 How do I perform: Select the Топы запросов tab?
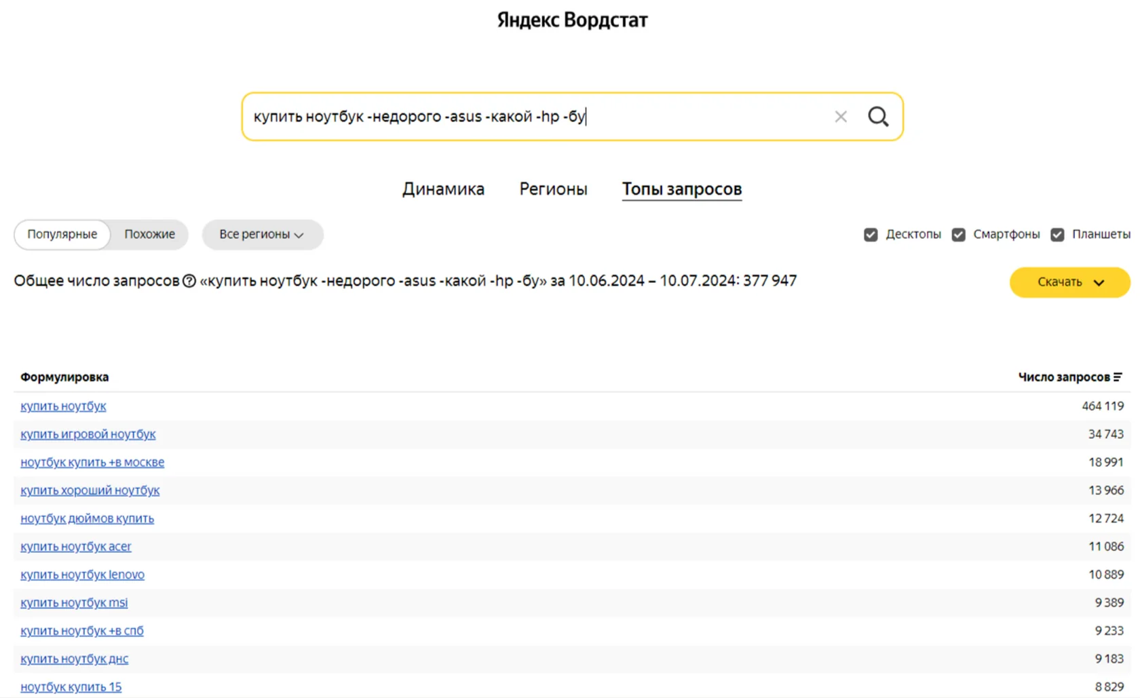pyautogui.click(x=682, y=189)
